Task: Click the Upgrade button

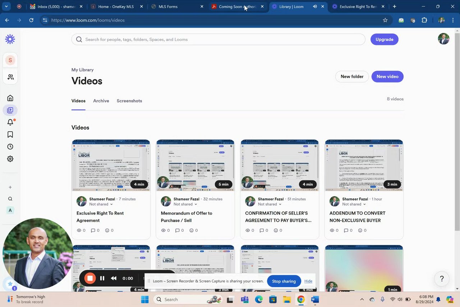Action: coord(385,39)
